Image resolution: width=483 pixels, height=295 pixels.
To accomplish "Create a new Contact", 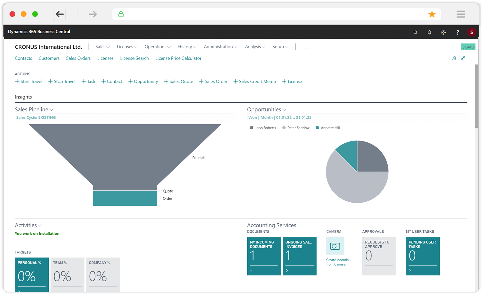I will 112,82.
